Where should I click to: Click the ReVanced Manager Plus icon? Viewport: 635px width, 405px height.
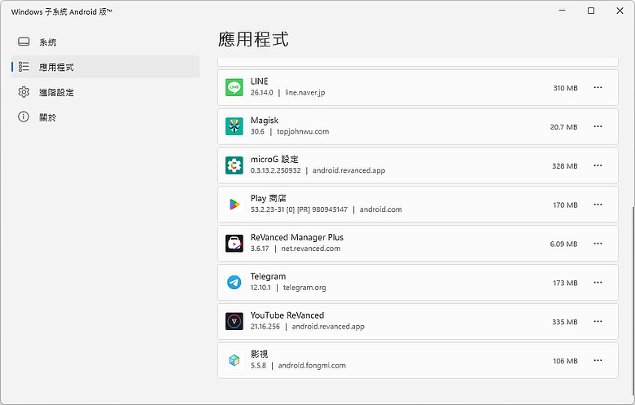pos(234,243)
